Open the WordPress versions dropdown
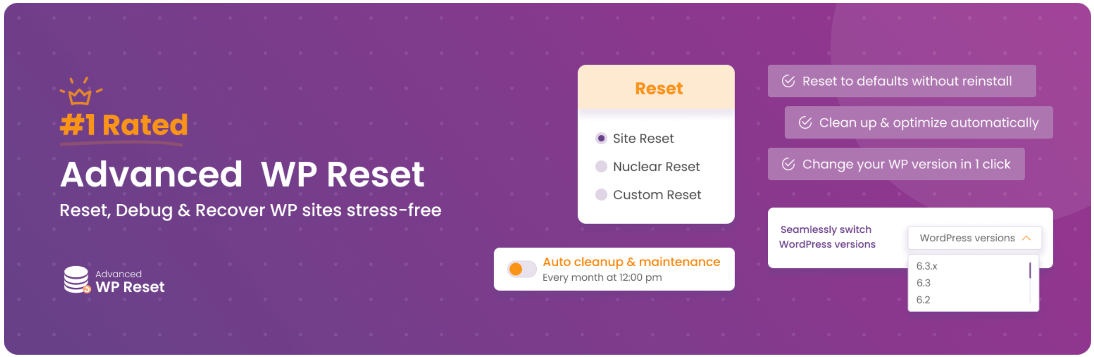The height and width of the screenshot is (357, 1094). [x=967, y=238]
